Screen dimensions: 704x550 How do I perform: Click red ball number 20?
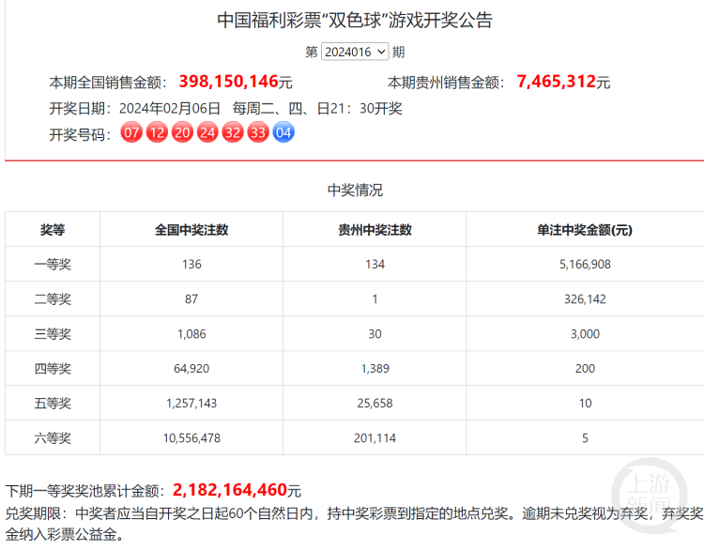pyautogui.click(x=182, y=132)
